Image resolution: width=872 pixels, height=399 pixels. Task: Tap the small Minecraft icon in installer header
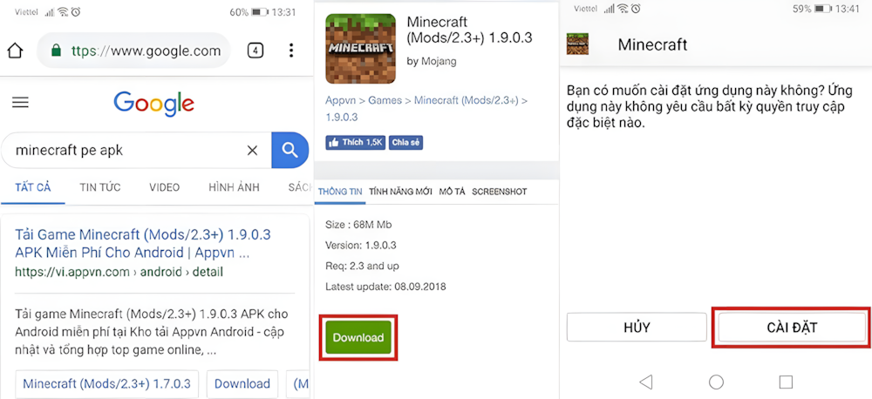(577, 44)
